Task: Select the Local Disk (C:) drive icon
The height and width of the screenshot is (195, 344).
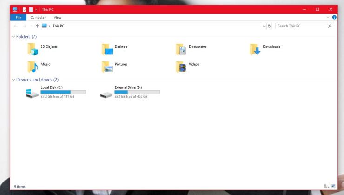Action: 32,94
